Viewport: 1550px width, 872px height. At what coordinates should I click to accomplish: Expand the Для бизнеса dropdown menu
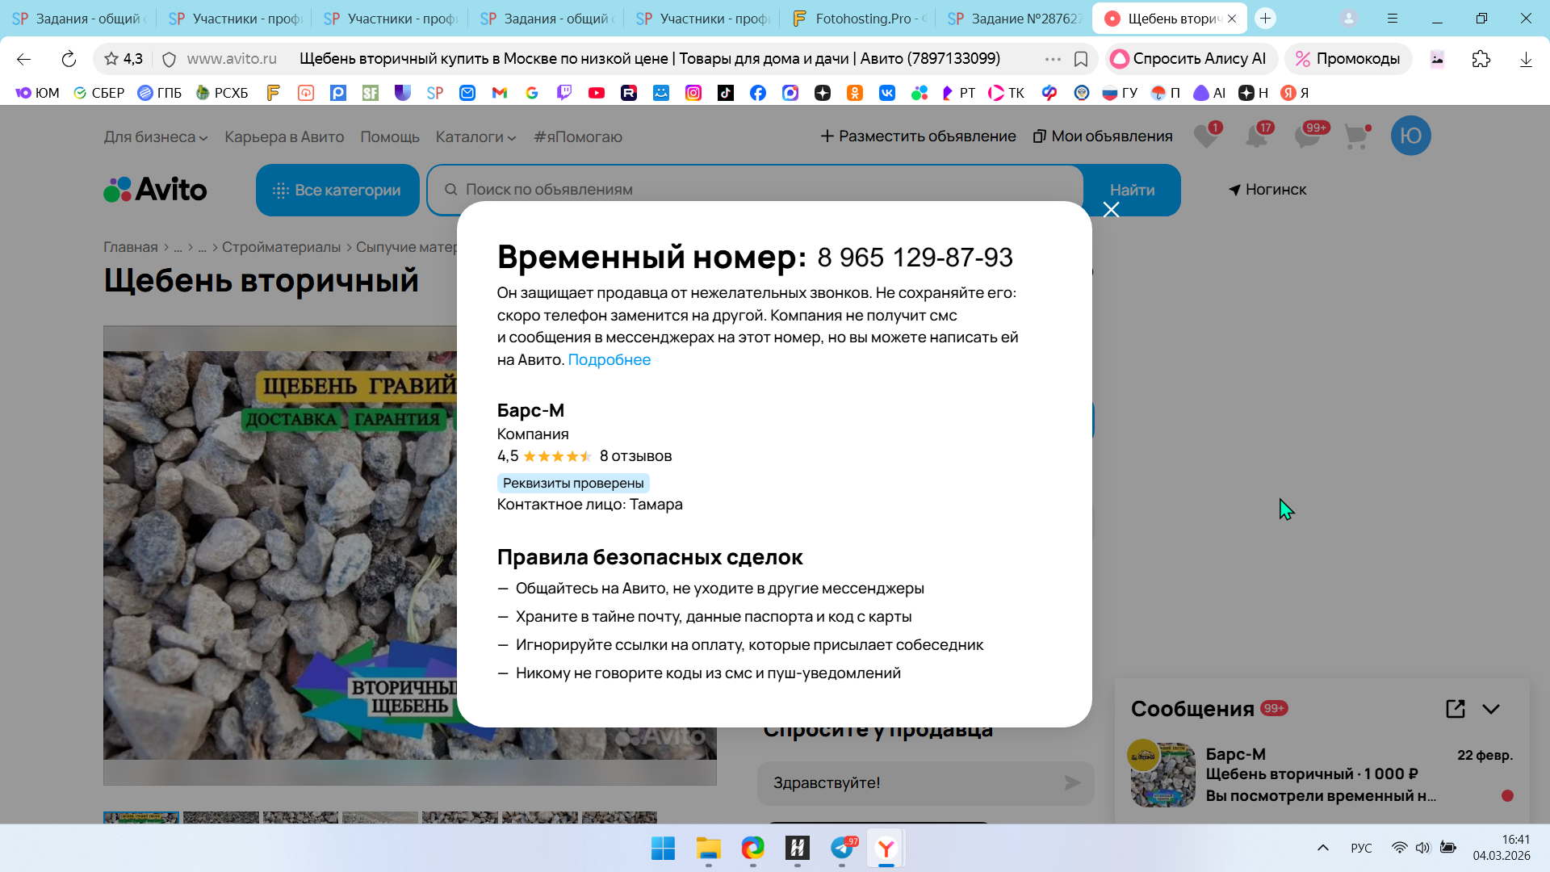(155, 137)
